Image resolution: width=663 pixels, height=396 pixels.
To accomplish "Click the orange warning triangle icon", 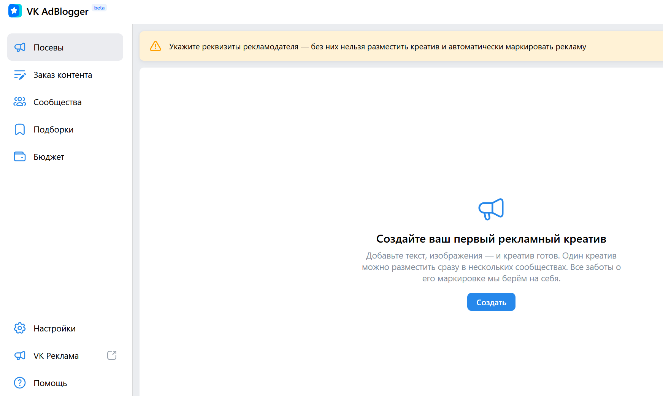I will (155, 46).
